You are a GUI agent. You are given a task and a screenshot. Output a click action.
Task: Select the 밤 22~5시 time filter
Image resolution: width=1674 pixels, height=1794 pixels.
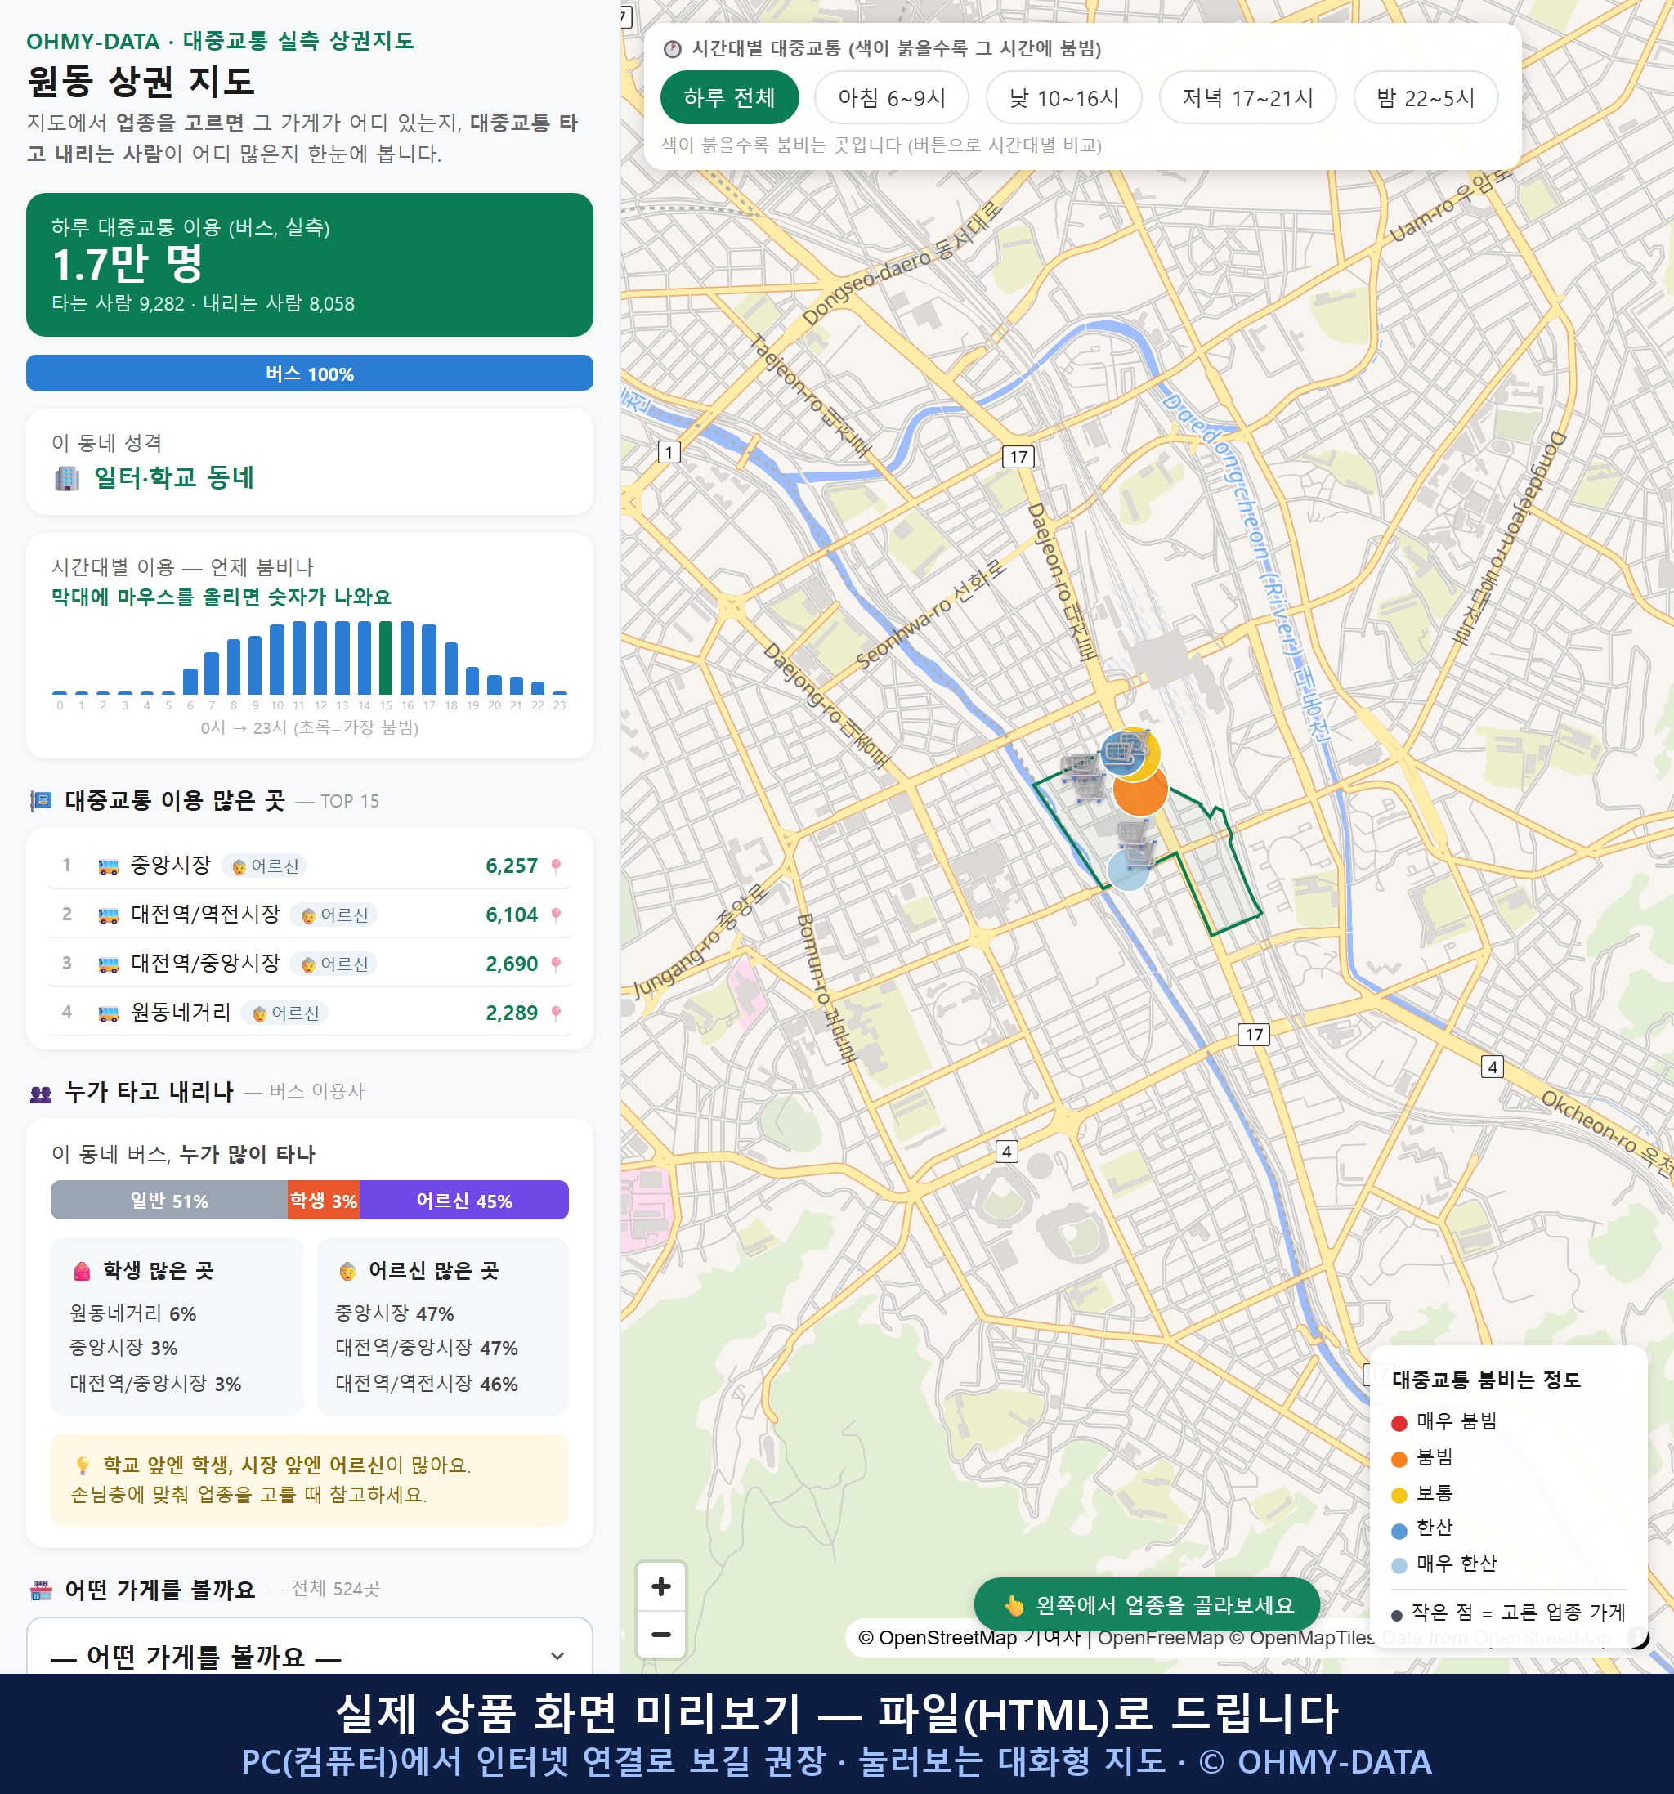pyautogui.click(x=1426, y=97)
